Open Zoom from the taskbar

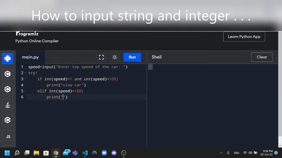tap(104, 153)
